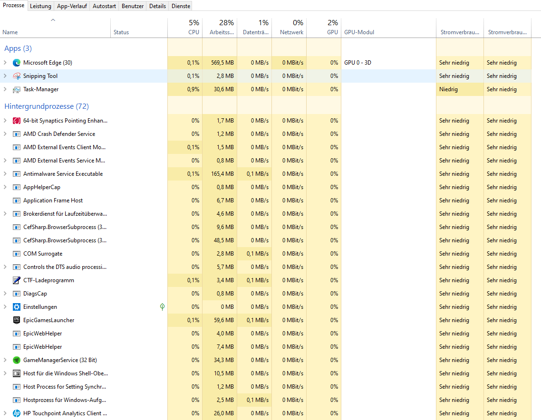Click the EpicGamesLauncher icon

[17, 320]
